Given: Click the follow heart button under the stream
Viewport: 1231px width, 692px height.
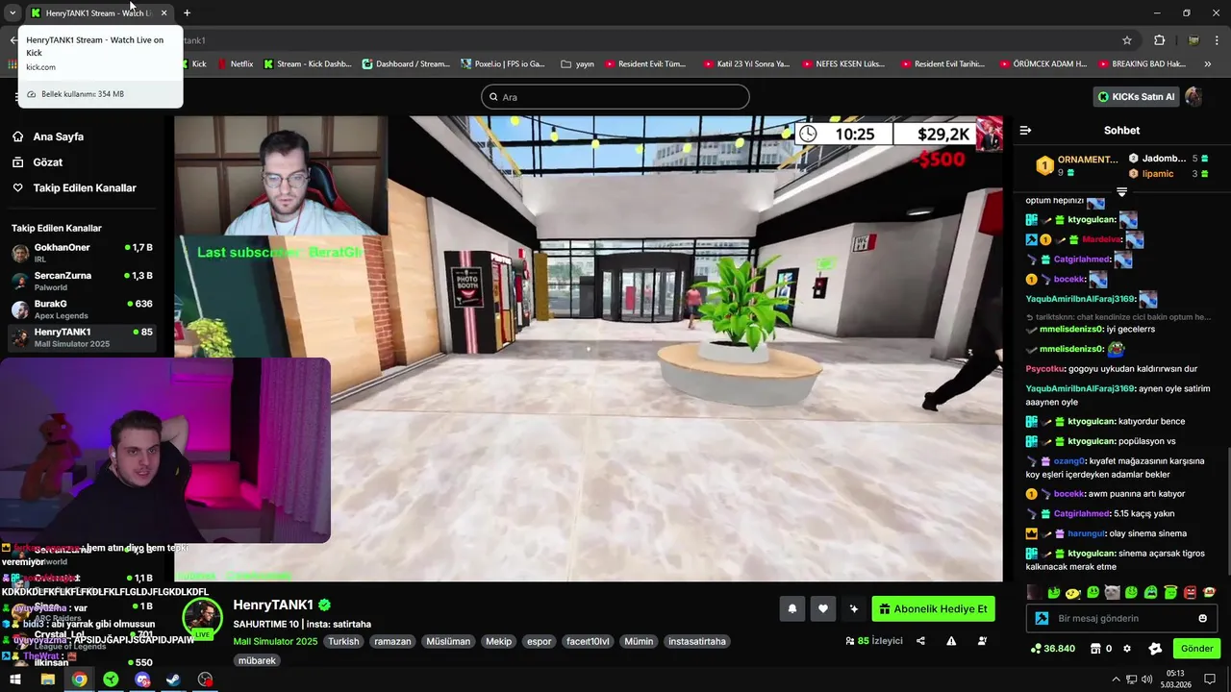Looking at the screenshot, I should [822, 608].
